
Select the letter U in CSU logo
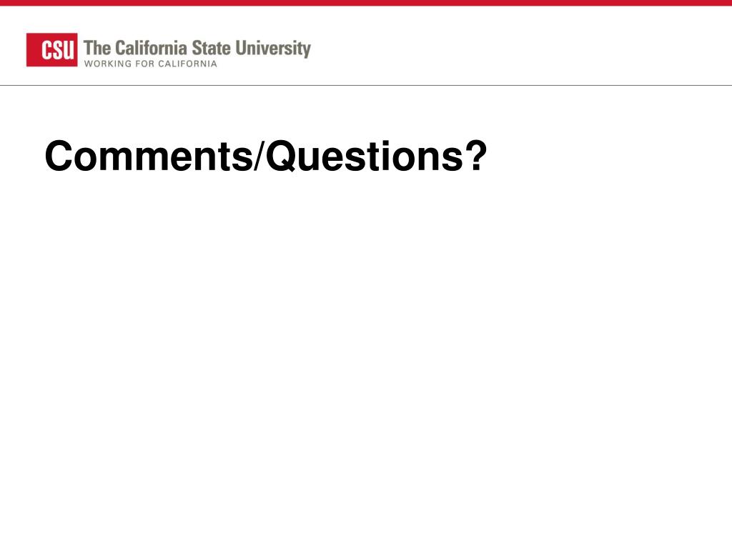[x=68, y=50]
